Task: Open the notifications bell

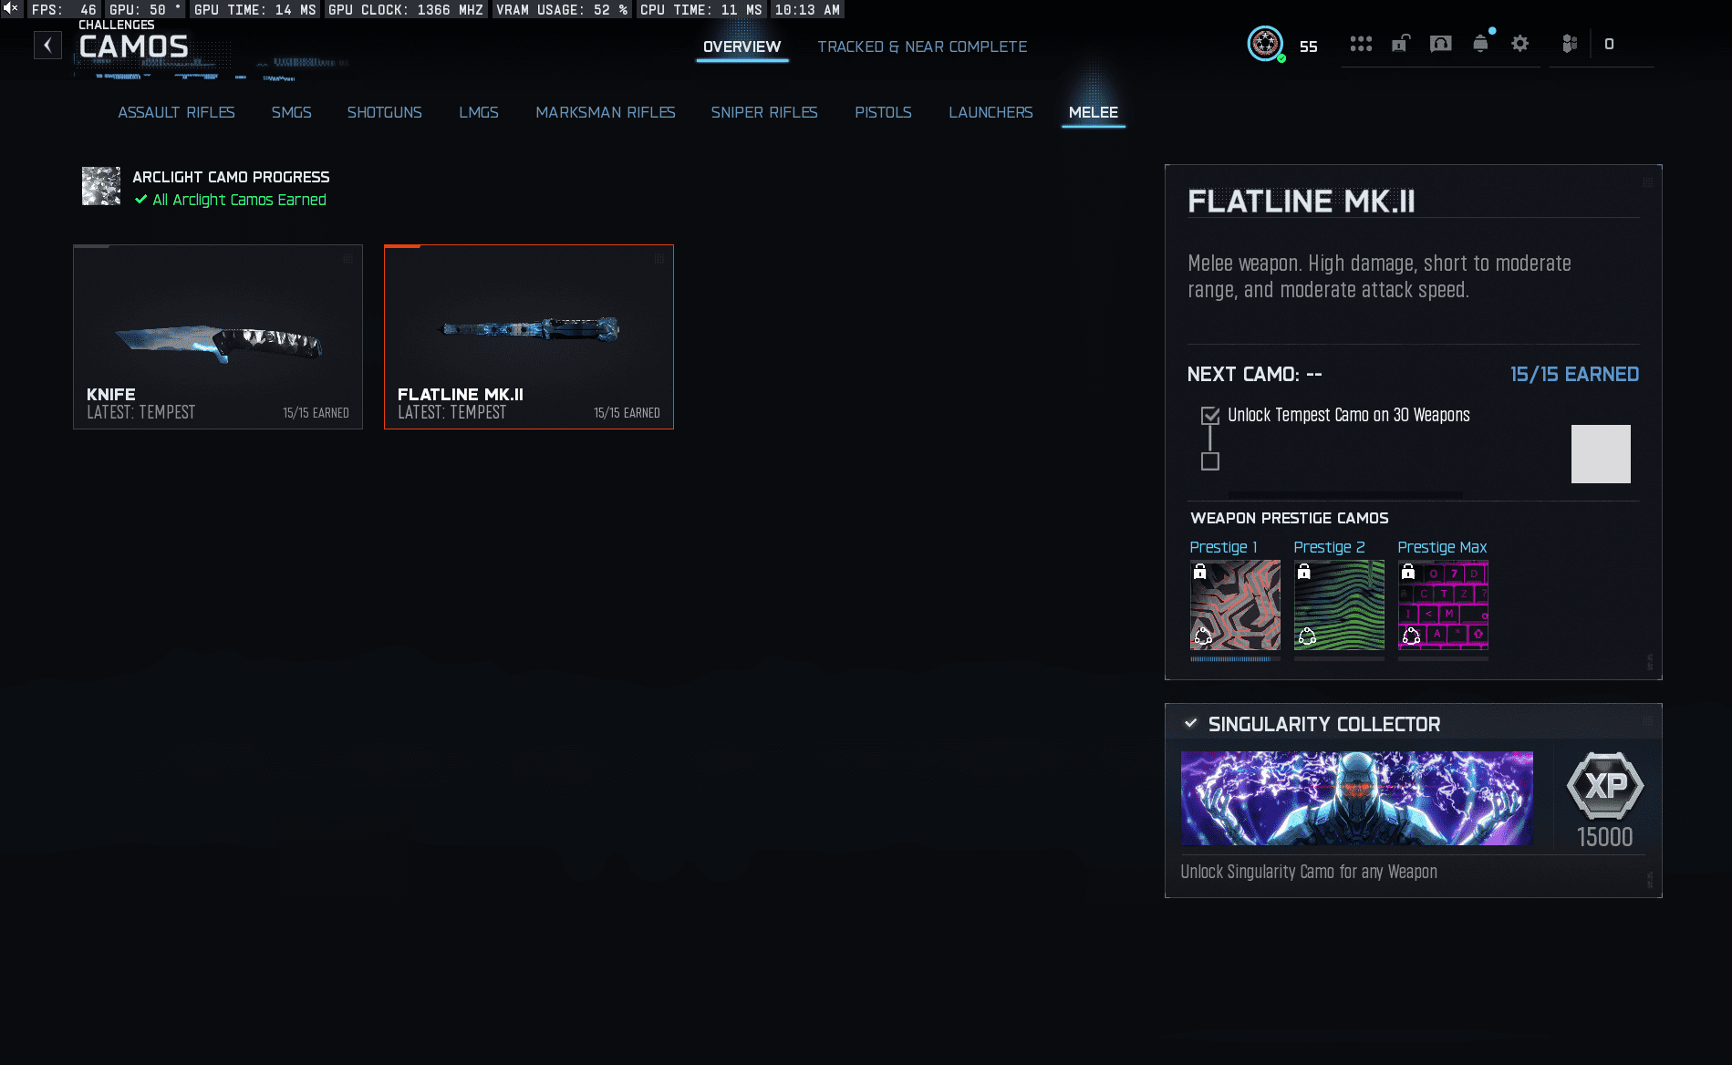Action: (1480, 44)
